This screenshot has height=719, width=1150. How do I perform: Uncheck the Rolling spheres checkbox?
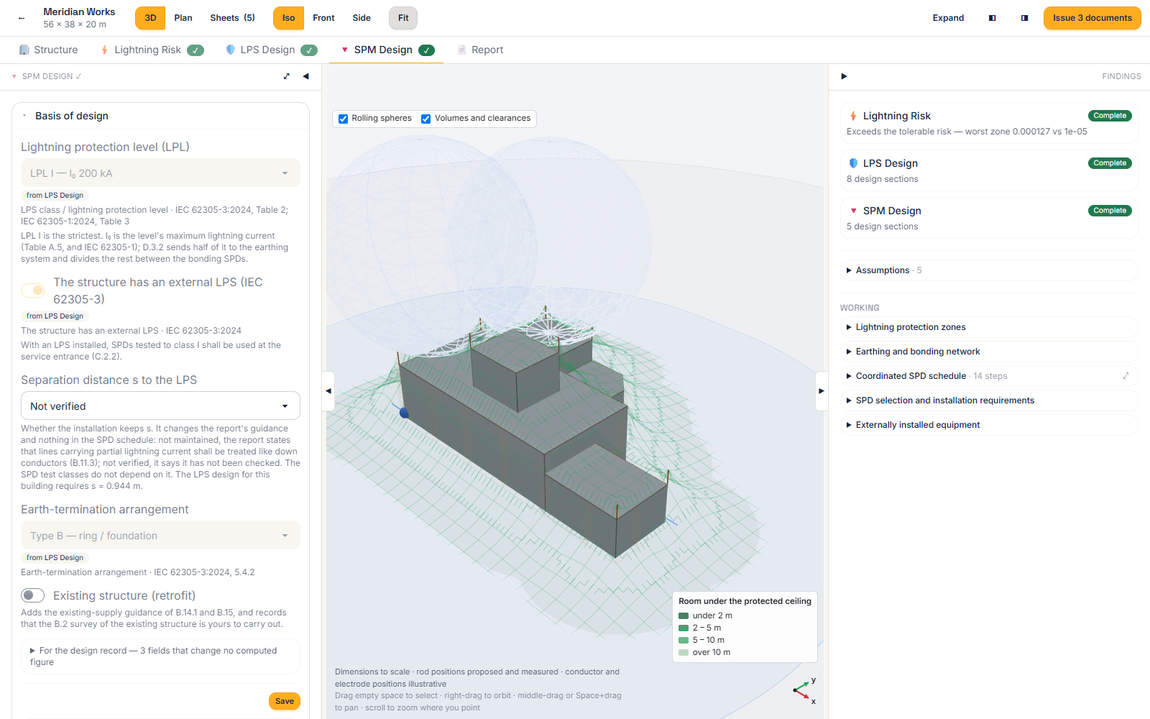tap(344, 119)
